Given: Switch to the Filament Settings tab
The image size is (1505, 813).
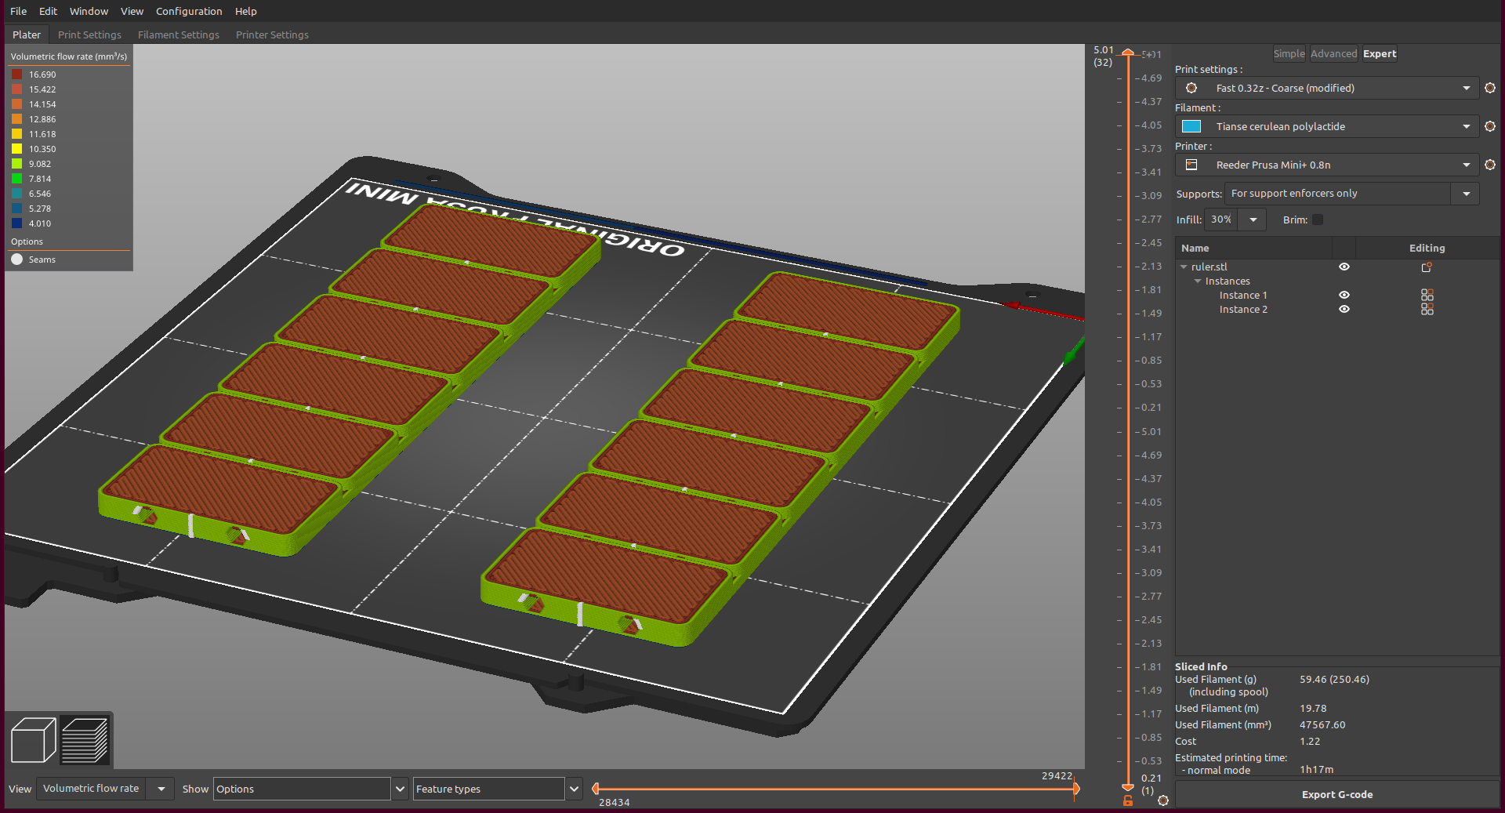Looking at the screenshot, I should 179,34.
